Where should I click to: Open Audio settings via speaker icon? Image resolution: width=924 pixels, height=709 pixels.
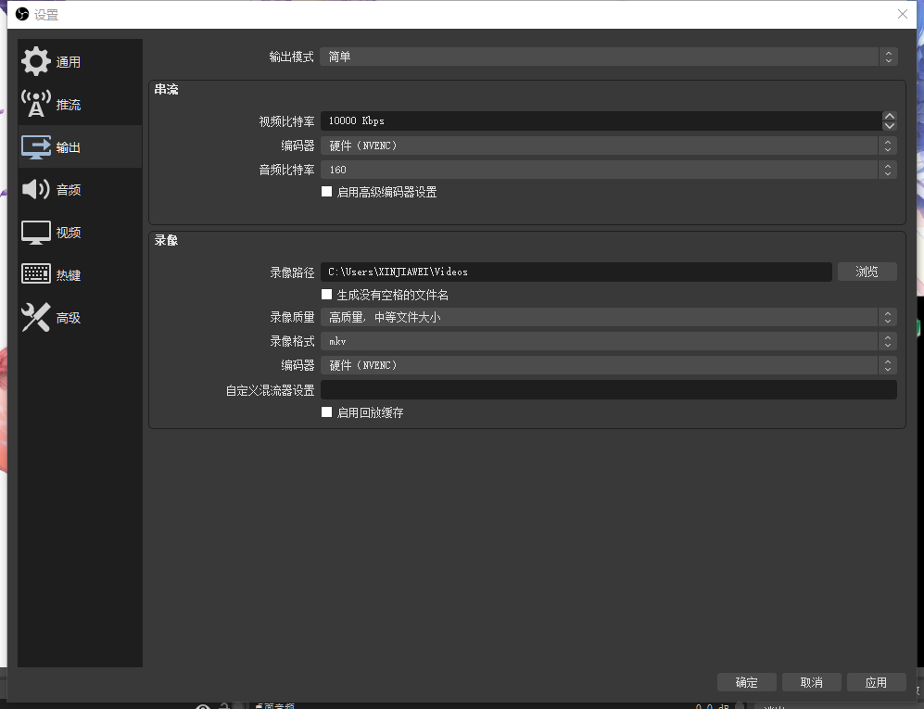coord(36,190)
